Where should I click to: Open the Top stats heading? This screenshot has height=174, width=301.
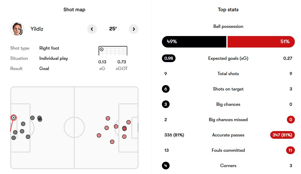click(x=228, y=9)
